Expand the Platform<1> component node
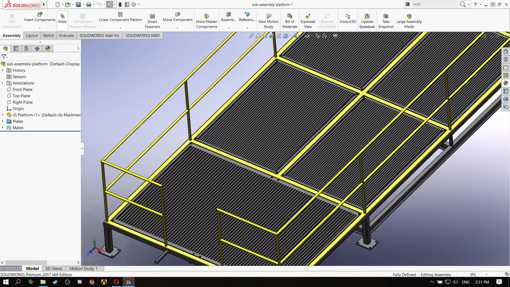This screenshot has width=510, height=287. coord(3,115)
